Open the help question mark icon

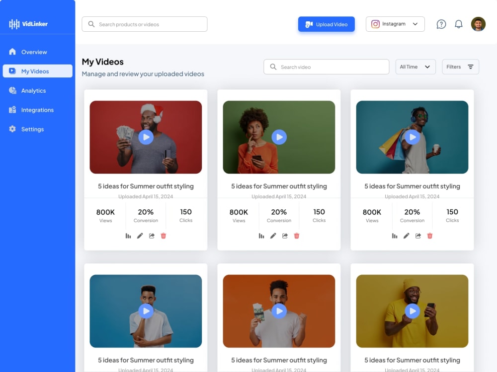[441, 24]
